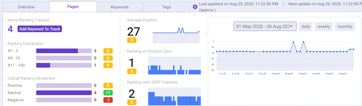Click Add Keyword To Track button
The width and height of the screenshot is (362, 106).
click(40, 29)
